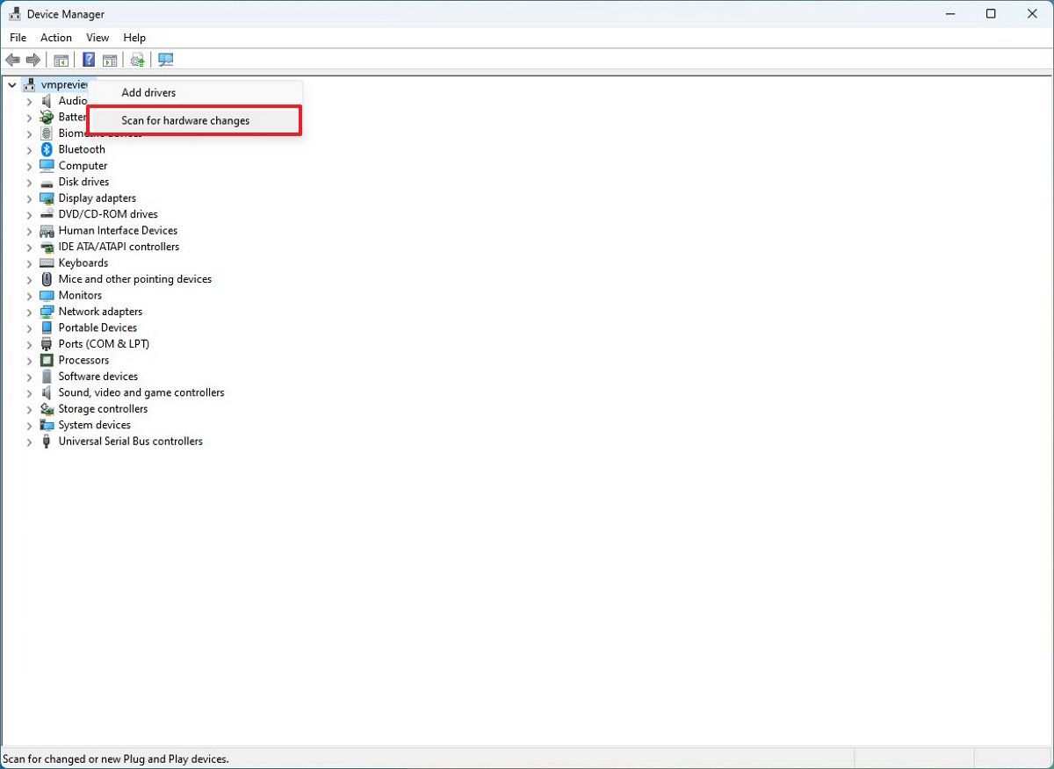Click the Forward navigation arrow

(x=33, y=59)
